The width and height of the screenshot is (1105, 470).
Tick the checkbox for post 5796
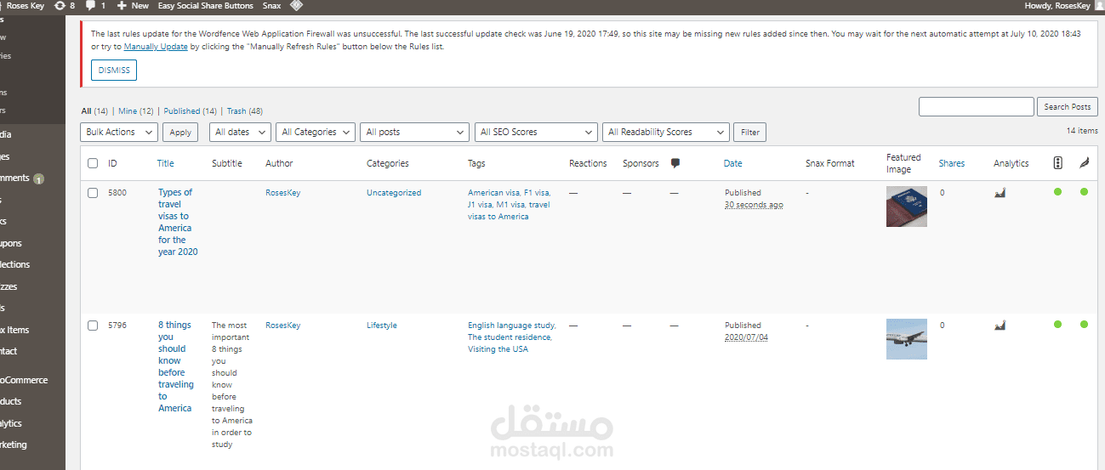pos(93,326)
